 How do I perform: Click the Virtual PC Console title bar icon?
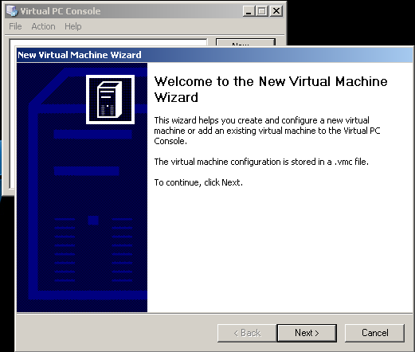12,11
